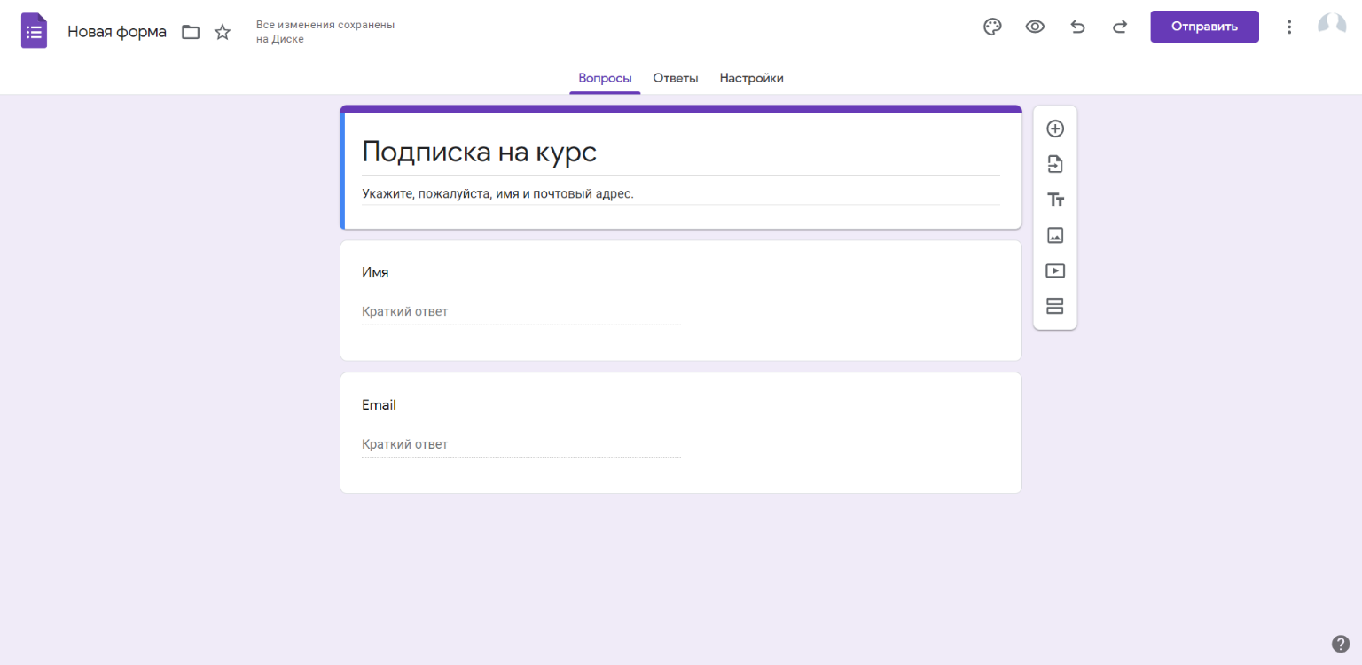Screen dimensions: 1362x665
Task: Open the Google Forms home icon
Action: click(x=34, y=31)
